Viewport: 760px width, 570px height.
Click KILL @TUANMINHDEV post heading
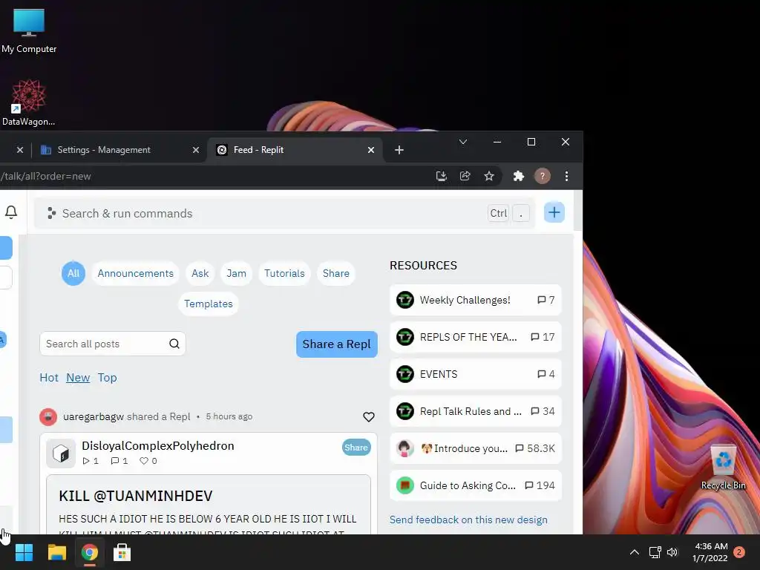[135, 496]
